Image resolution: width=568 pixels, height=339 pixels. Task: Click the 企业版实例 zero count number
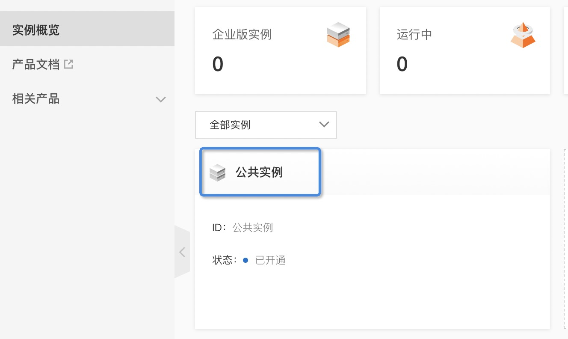point(218,65)
